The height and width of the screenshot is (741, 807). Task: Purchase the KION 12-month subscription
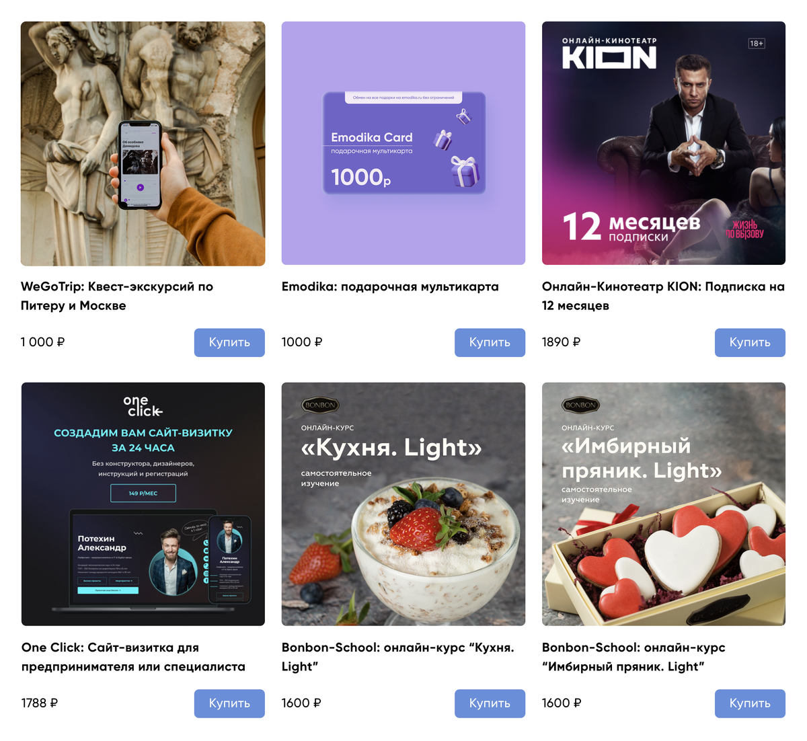pos(750,342)
